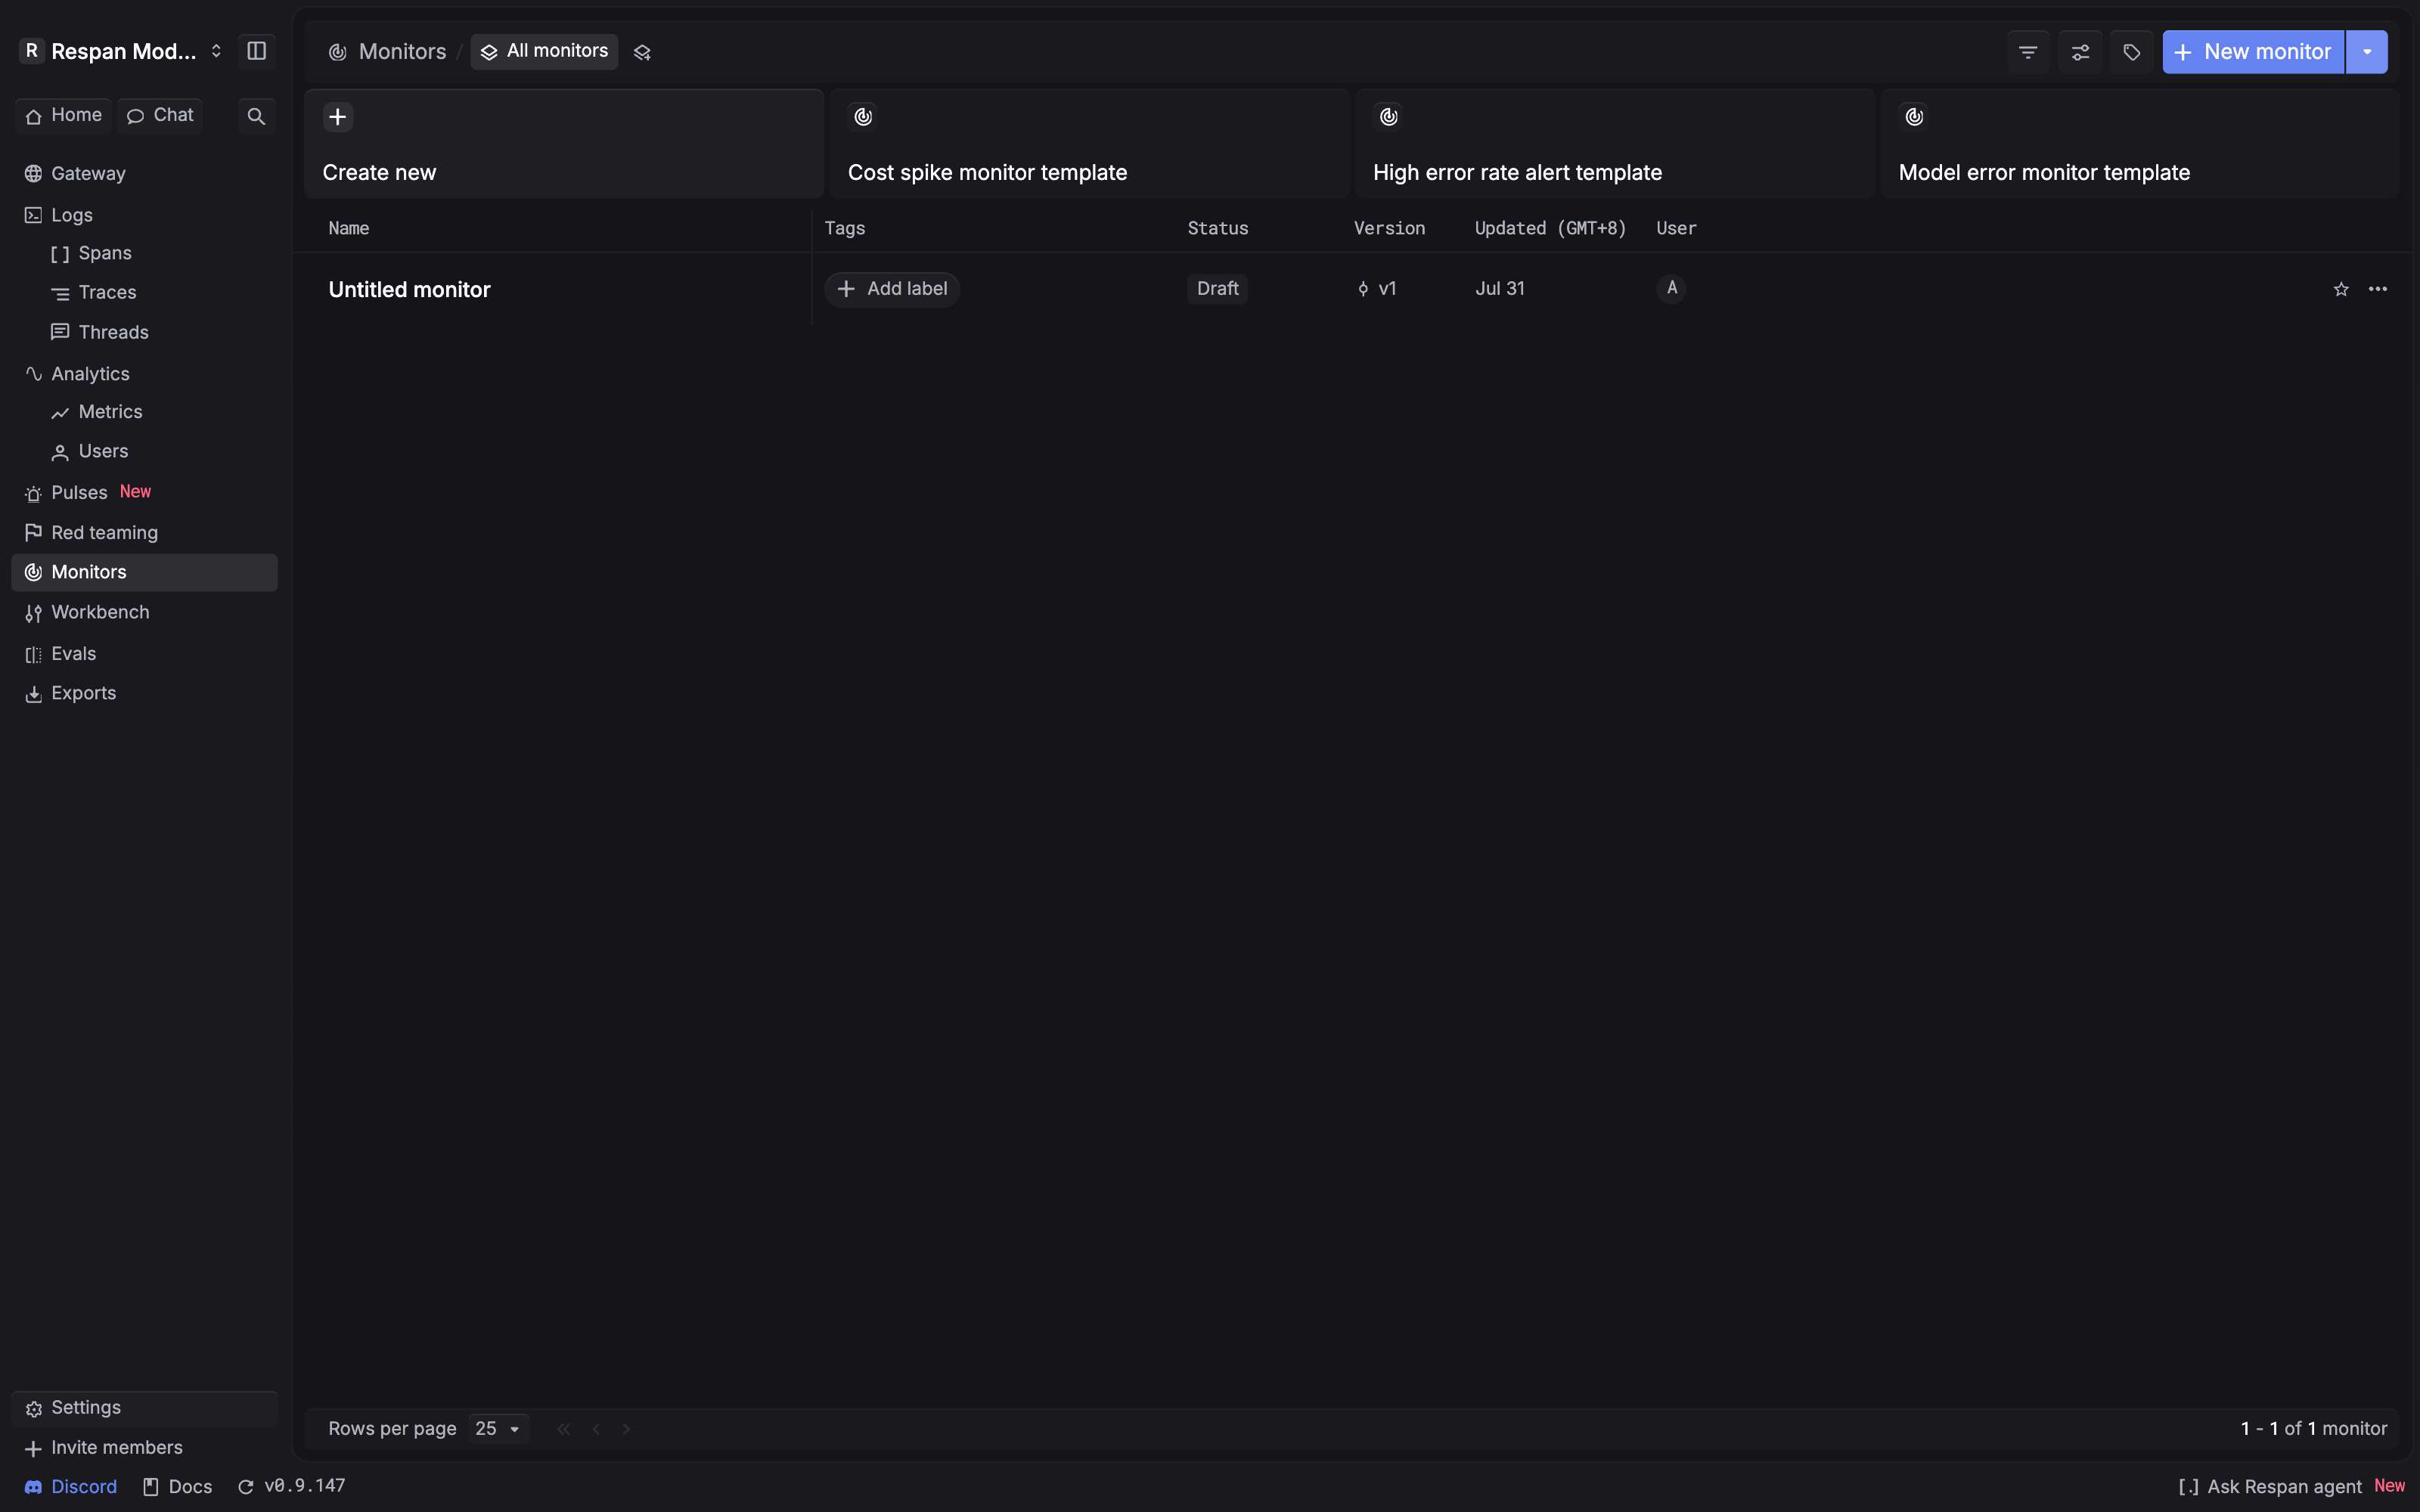Navigate to Red teaming
This screenshot has height=1512, width=2420.
pos(145,533)
